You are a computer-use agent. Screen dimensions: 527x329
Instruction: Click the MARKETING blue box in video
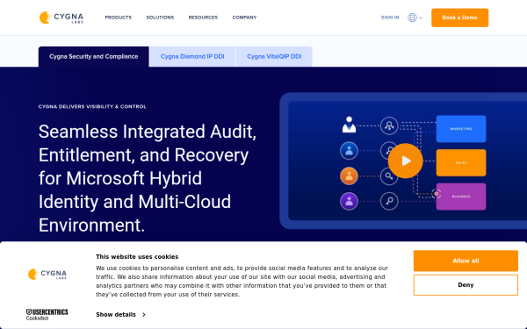pos(461,129)
